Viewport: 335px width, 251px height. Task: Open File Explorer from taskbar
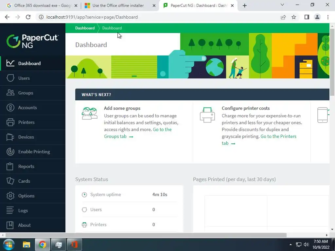click(x=26, y=244)
